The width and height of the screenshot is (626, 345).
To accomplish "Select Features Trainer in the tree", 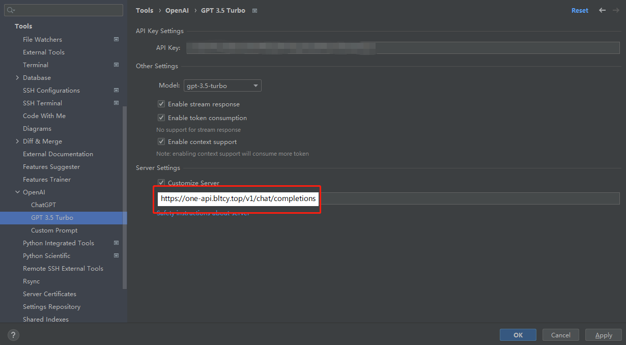I will 47,179.
